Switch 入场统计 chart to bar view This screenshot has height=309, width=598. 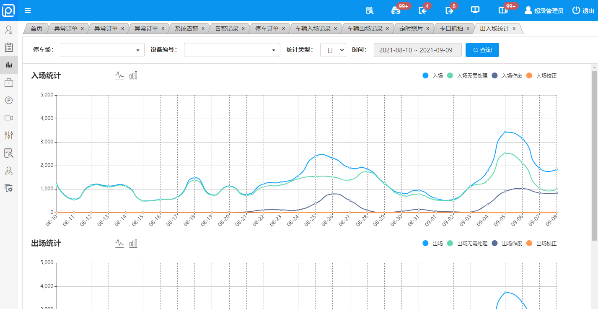click(x=133, y=75)
